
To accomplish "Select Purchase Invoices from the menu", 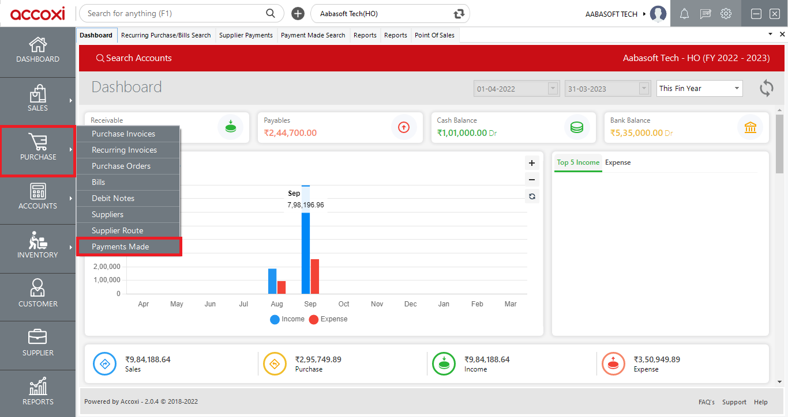I will tap(128, 134).
